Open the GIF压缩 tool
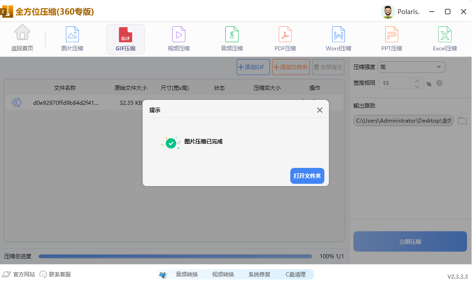The height and width of the screenshot is (285, 472). 125,38
